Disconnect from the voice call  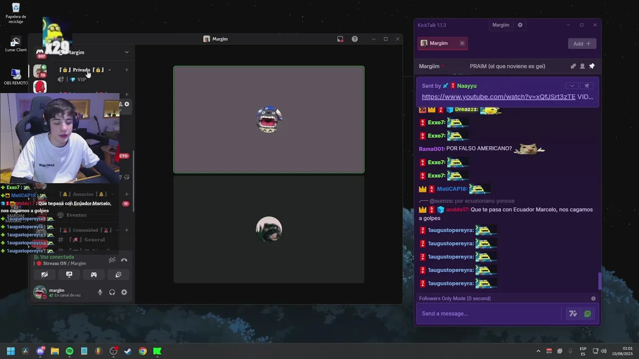124,260
